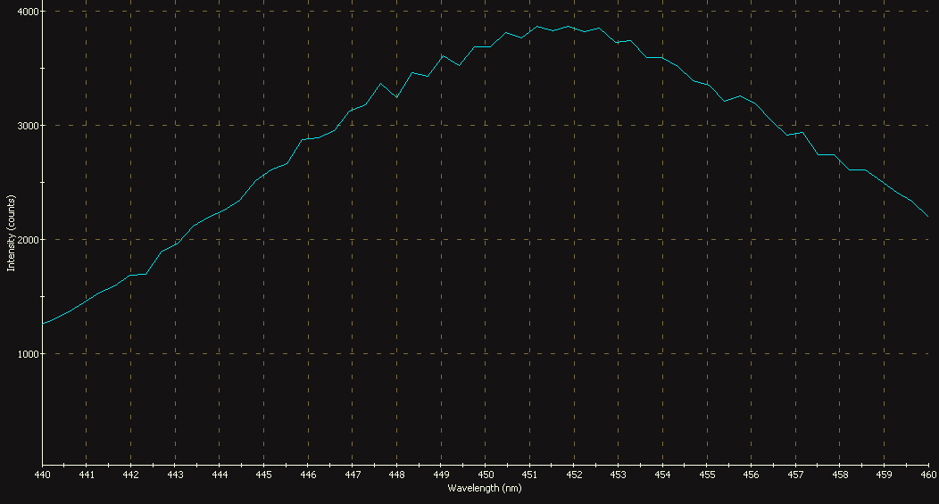Click the 447 tick label on wavelength axis
The width and height of the screenshot is (939, 504).
pyautogui.click(x=352, y=475)
